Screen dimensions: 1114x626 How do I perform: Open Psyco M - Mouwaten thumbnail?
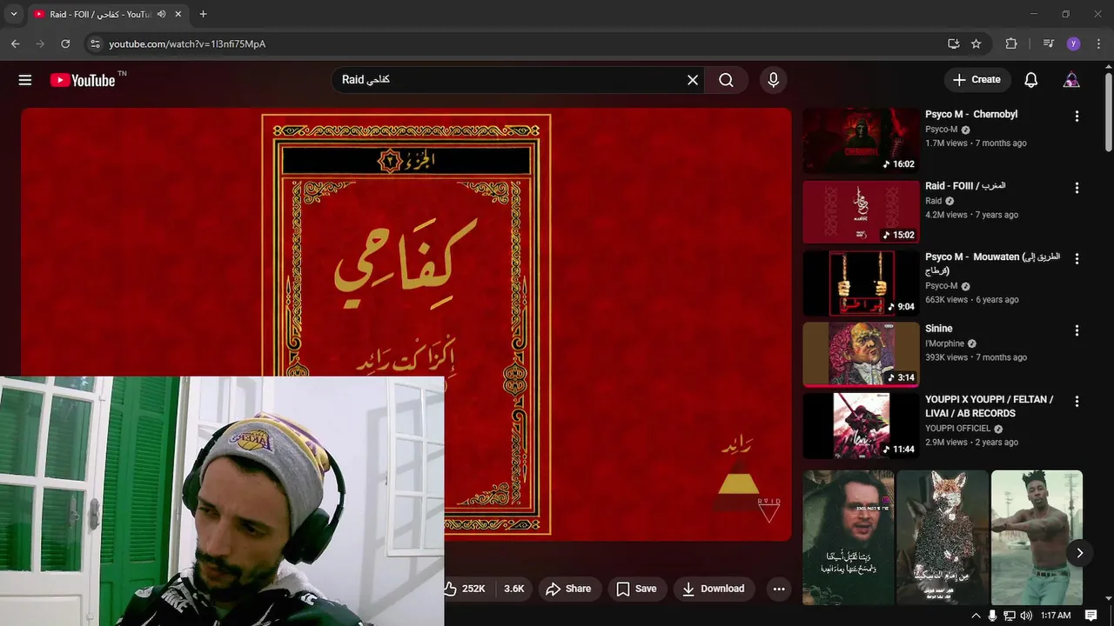tap(861, 283)
